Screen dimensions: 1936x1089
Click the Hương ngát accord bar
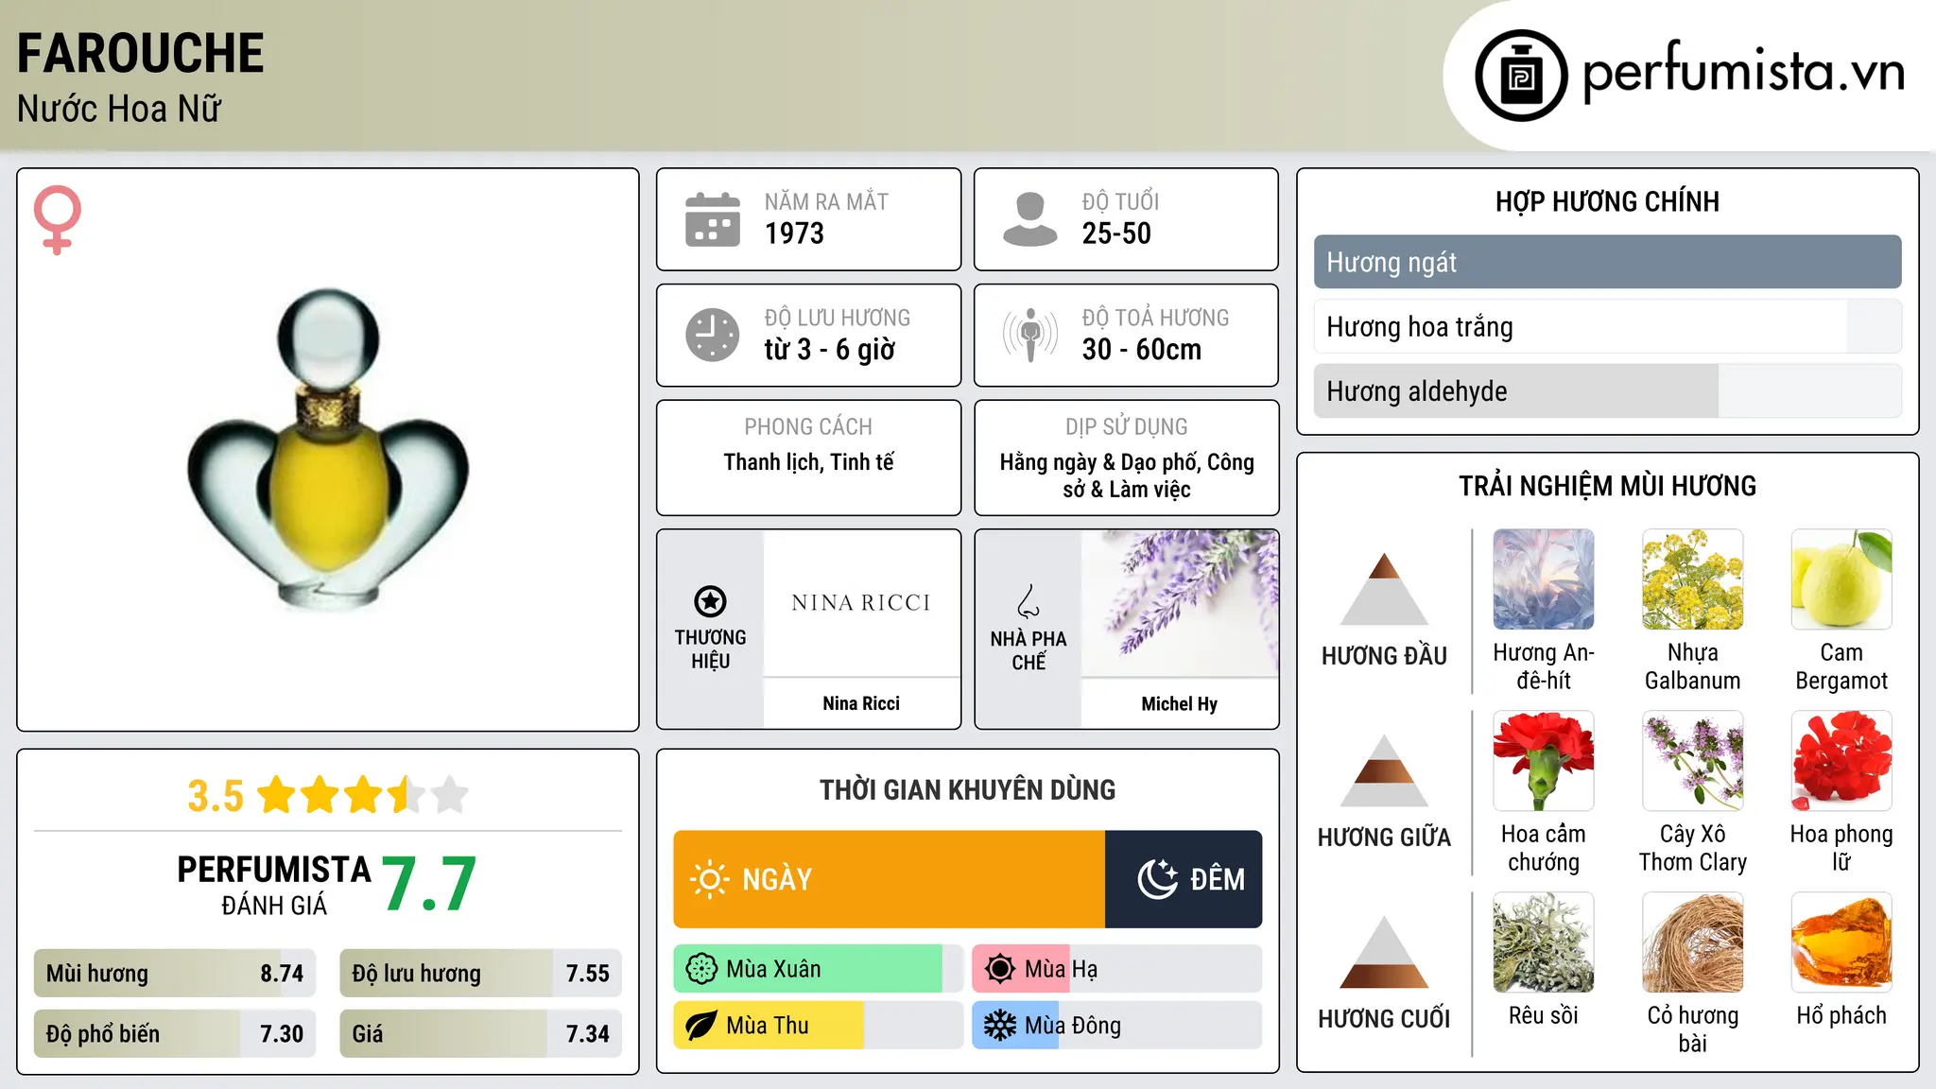tap(1607, 262)
